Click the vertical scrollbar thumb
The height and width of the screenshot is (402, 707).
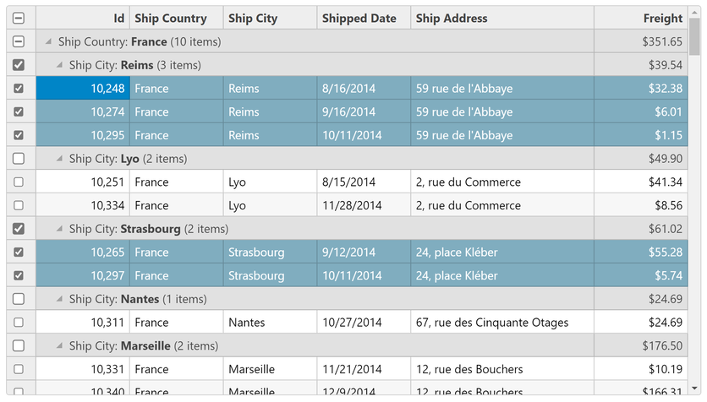point(694,37)
